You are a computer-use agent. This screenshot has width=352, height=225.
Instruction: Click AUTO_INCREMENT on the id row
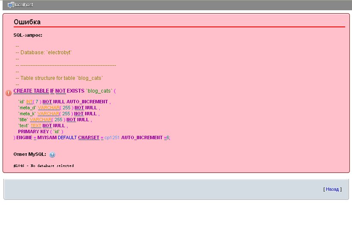(x=87, y=102)
